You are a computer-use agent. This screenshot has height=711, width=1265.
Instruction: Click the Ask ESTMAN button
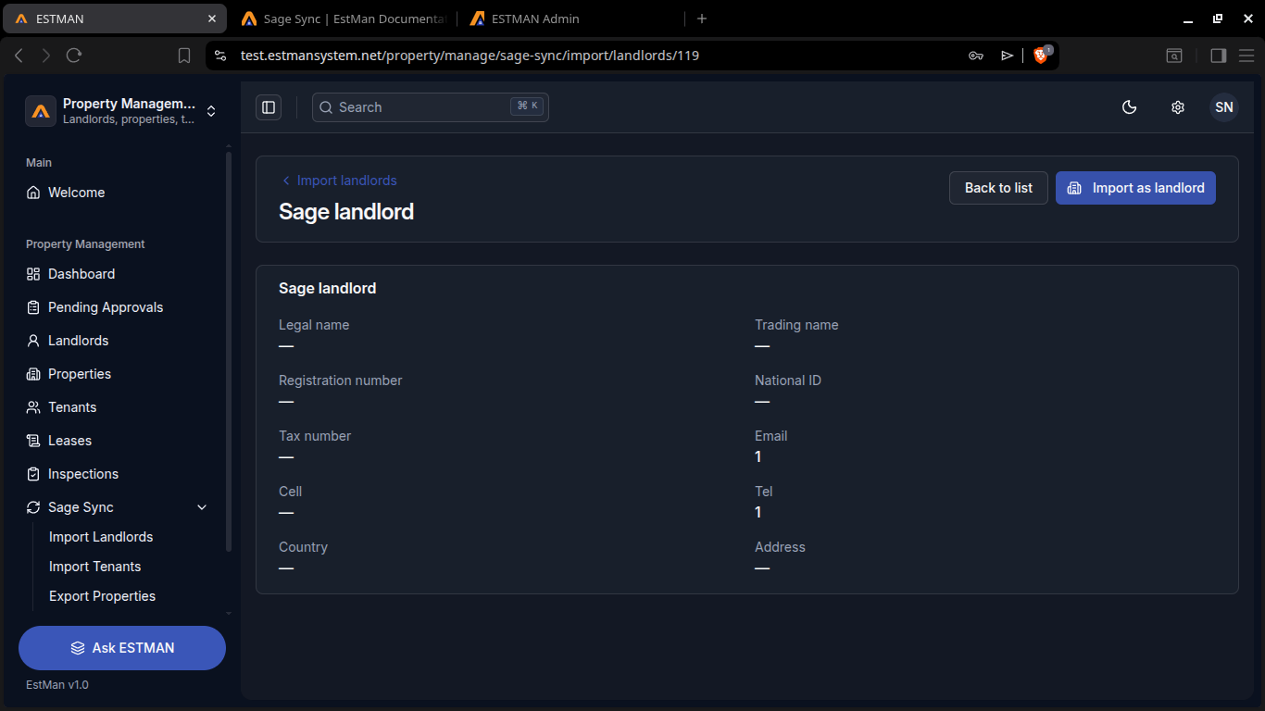(122, 648)
